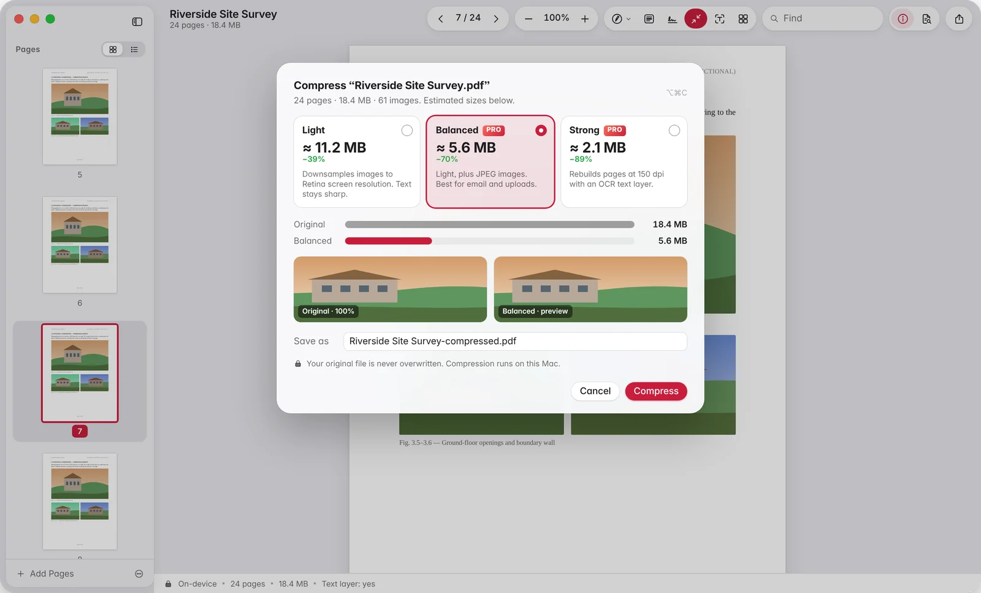The width and height of the screenshot is (981, 593).
Task: Click the Original 100% preview image
Action: pos(390,289)
